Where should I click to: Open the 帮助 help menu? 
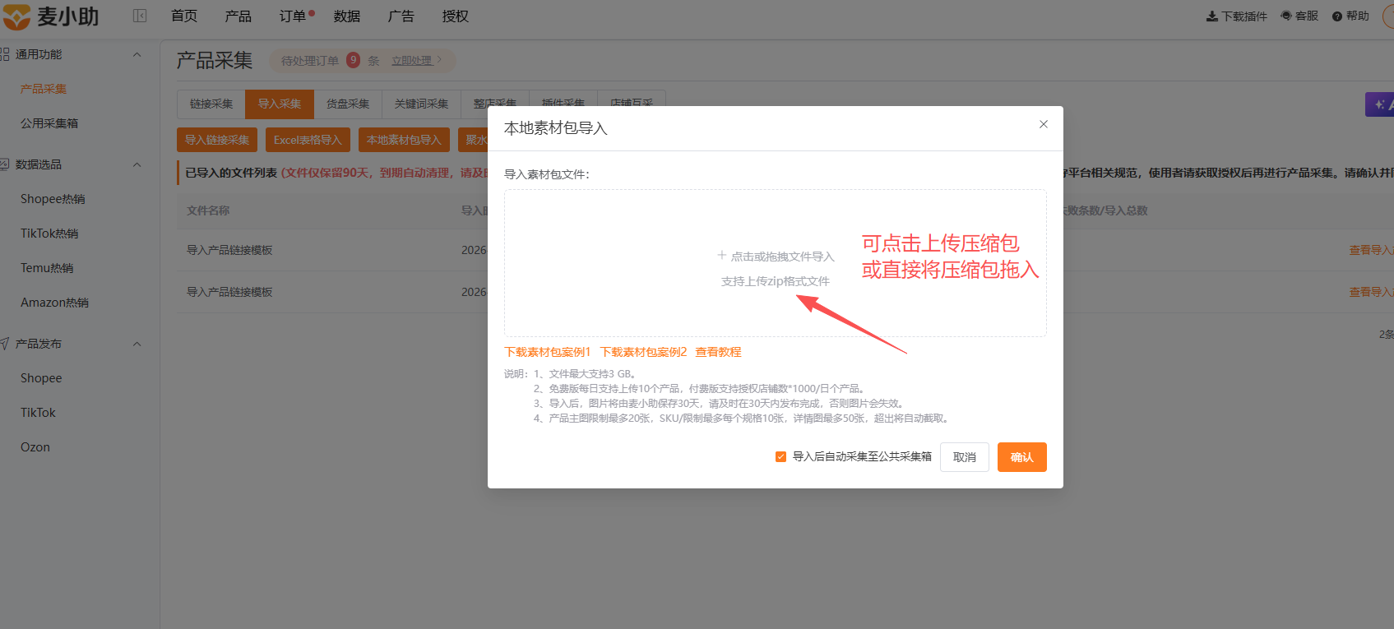1350,16
